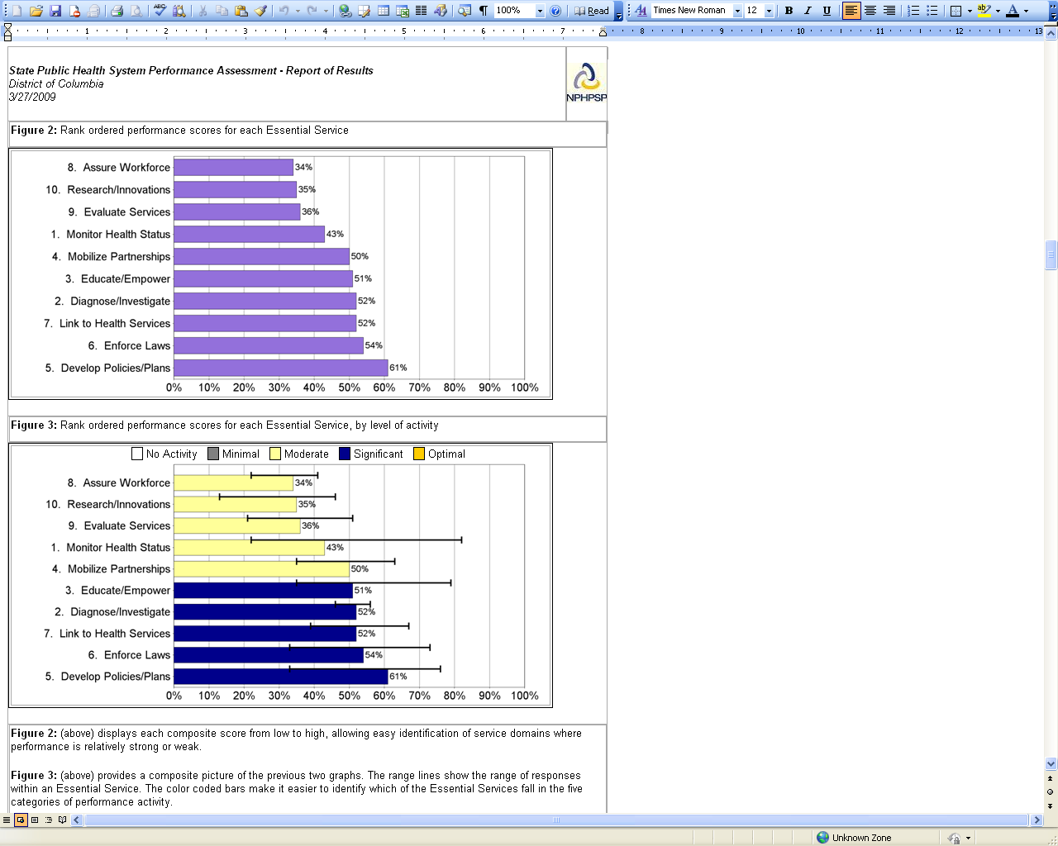Open the Print Preview tool

tap(136, 11)
